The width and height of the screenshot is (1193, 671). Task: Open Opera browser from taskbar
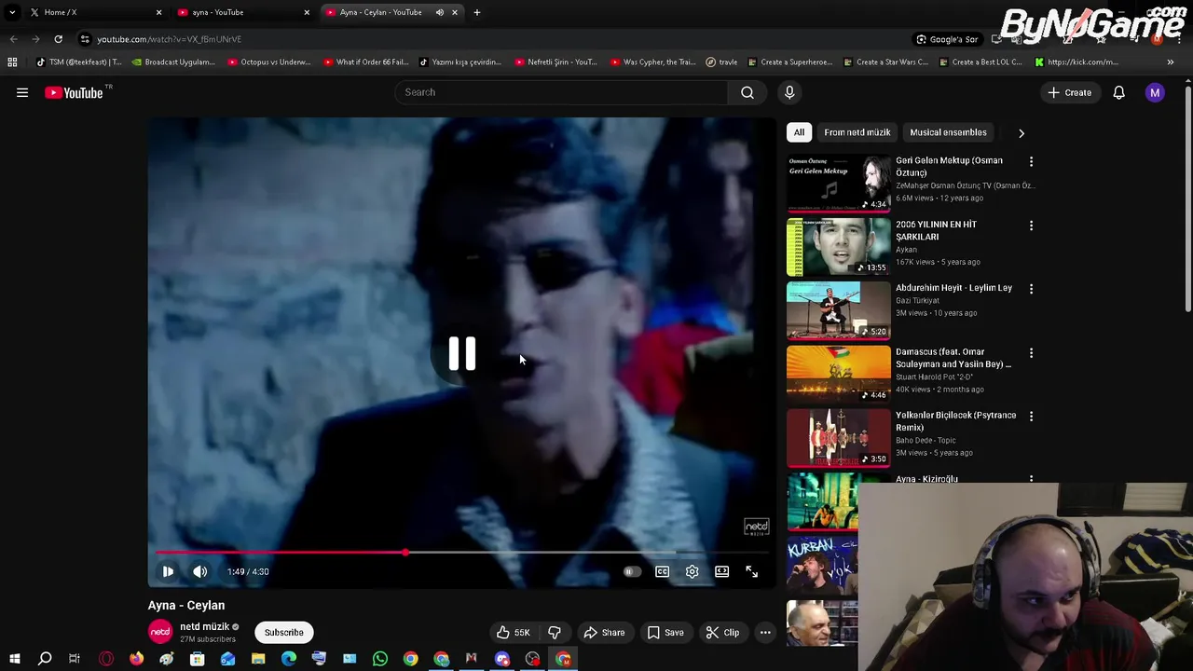pos(106,659)
